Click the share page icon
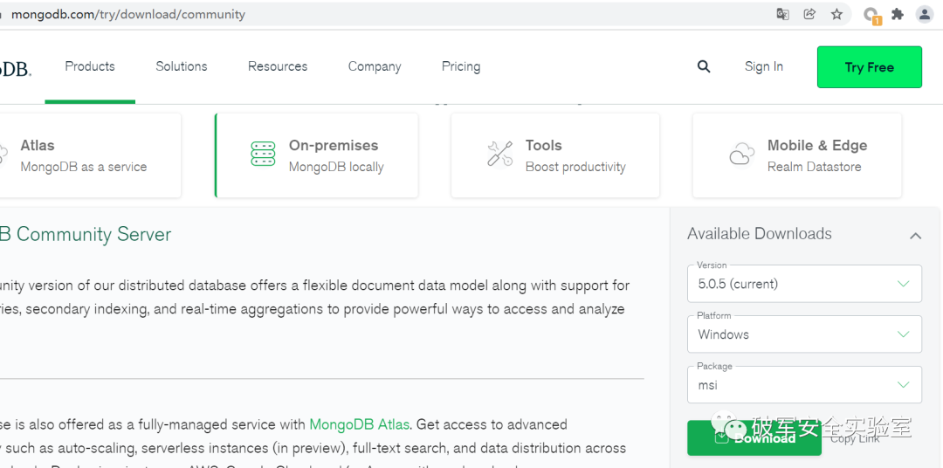 tap(810, 14)
